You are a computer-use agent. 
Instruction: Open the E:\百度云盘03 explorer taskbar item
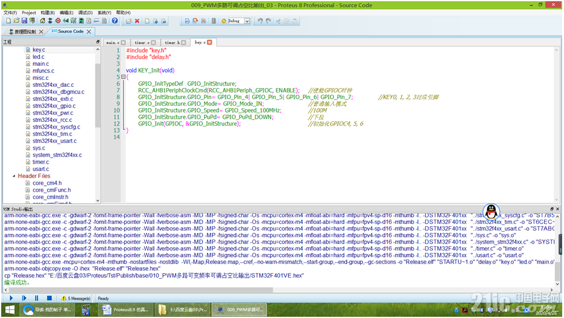[183, 310]
